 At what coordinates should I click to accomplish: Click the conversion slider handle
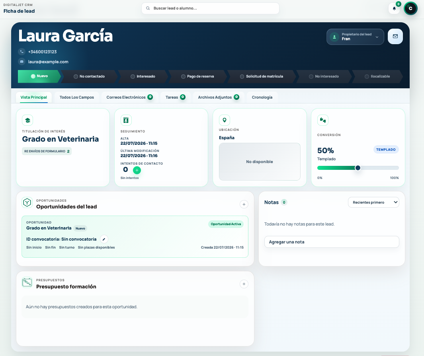pos(358,168)
